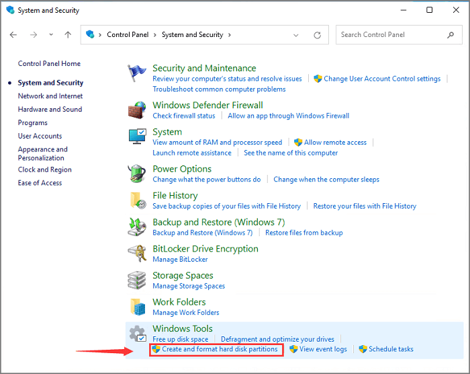Screen dimensions: 470x374
Task: Open the File History folder icon
Action: 137,200
